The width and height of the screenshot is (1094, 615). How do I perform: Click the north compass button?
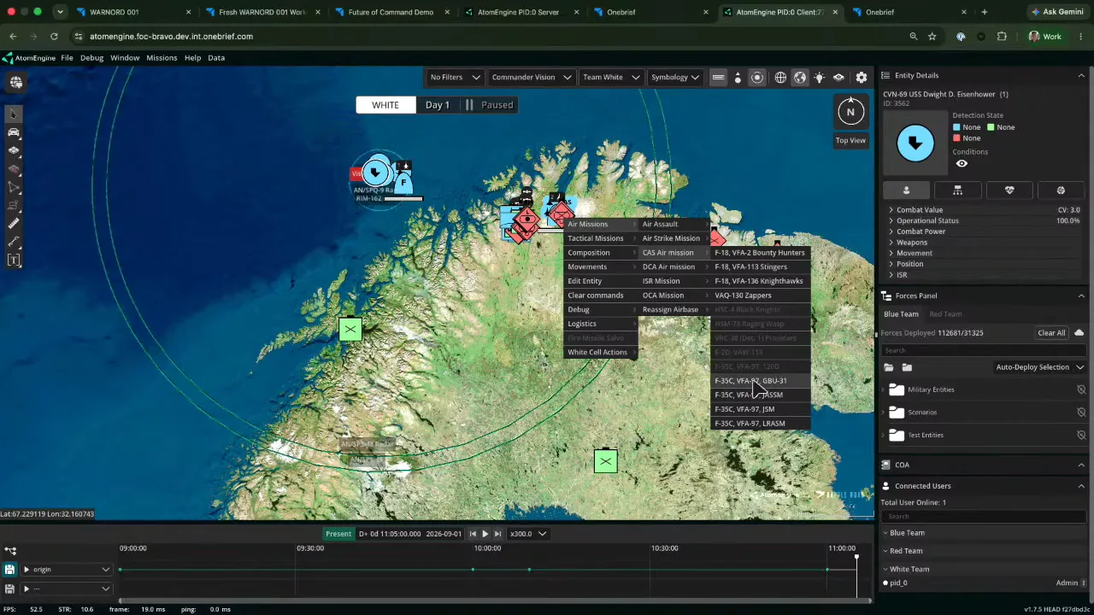tap(850, 112)
